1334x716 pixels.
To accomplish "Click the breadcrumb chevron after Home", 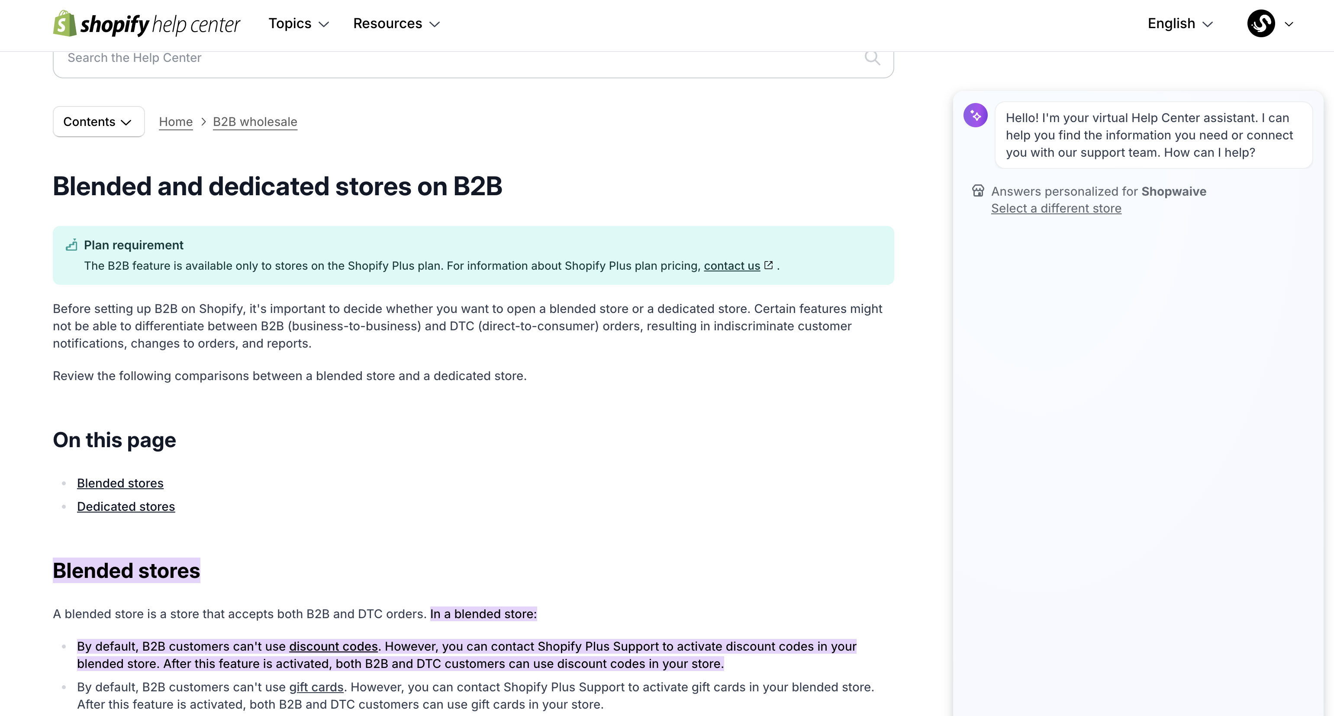I will [203, 122].
